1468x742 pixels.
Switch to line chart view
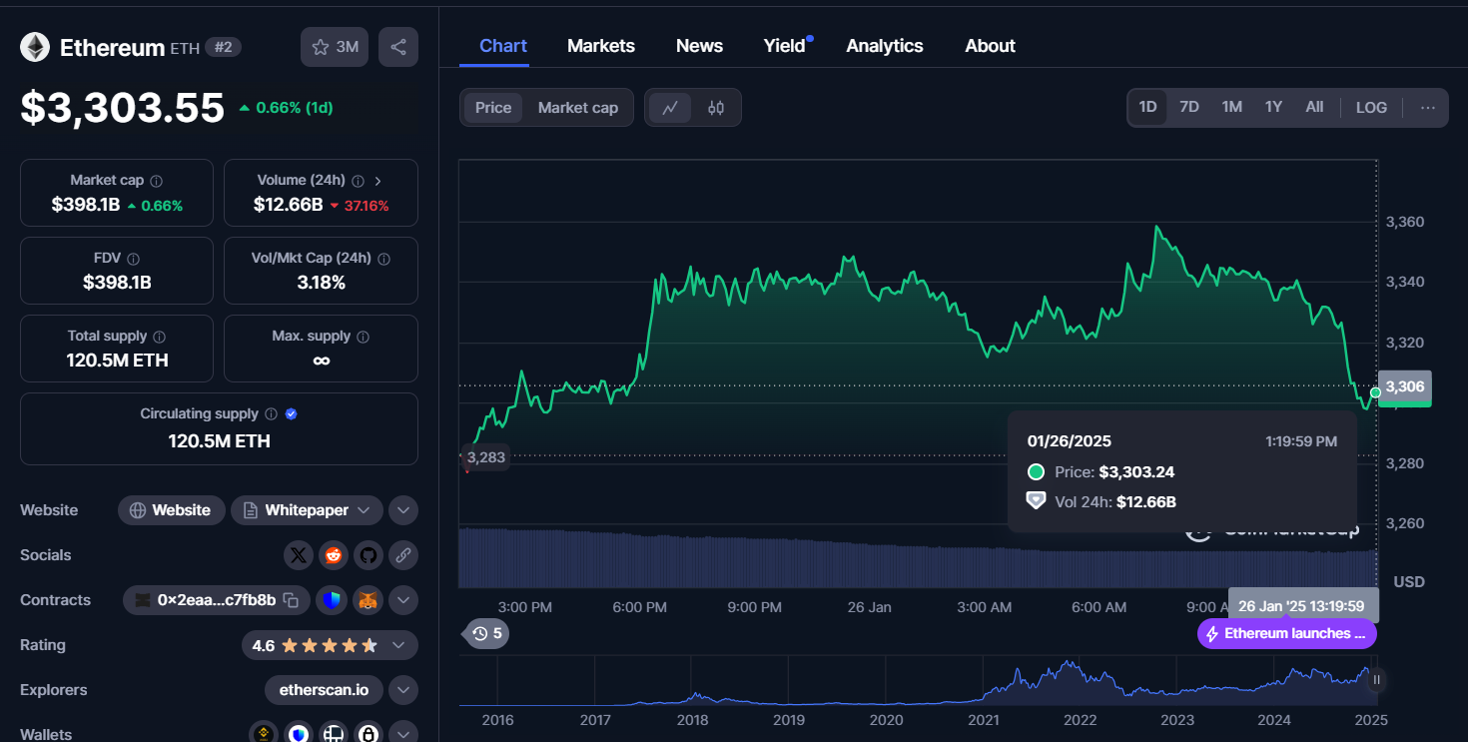(670, 108)
